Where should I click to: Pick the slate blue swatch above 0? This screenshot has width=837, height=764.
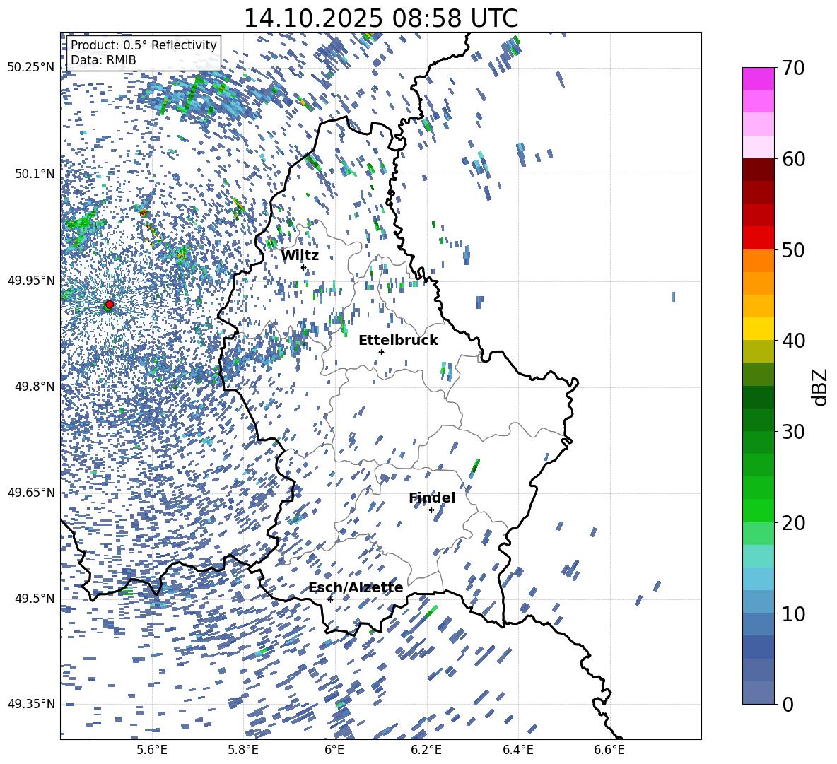pos(759,693)
